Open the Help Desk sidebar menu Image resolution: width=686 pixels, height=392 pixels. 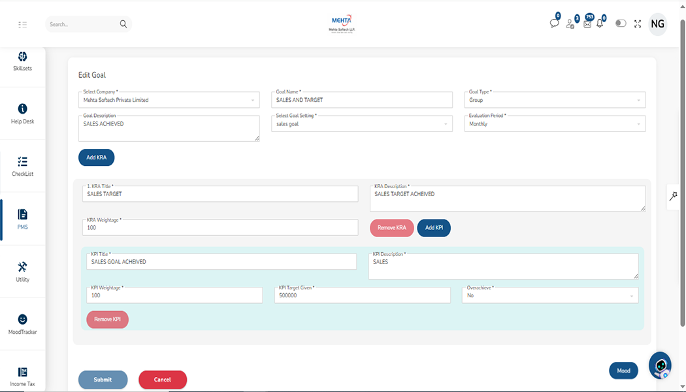[x=22, y=113]
